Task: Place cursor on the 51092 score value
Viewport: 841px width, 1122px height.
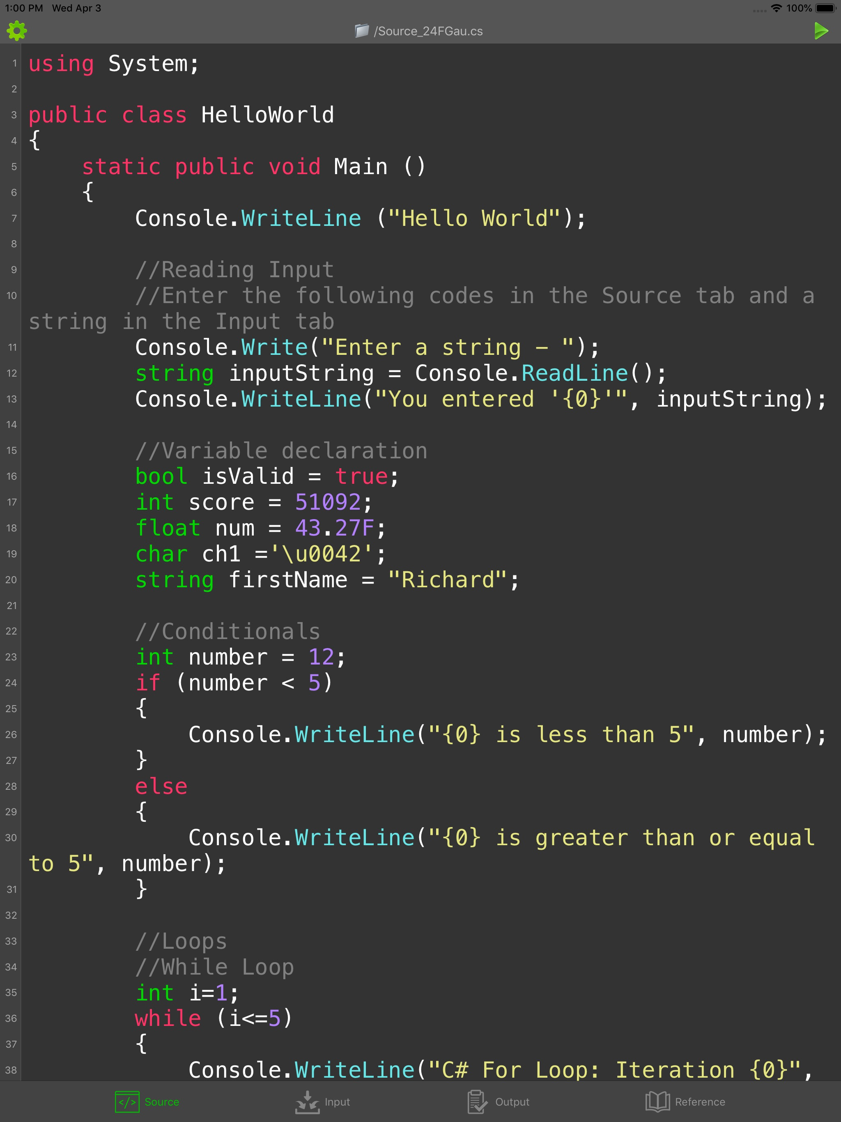Action: tap(328, 502)
